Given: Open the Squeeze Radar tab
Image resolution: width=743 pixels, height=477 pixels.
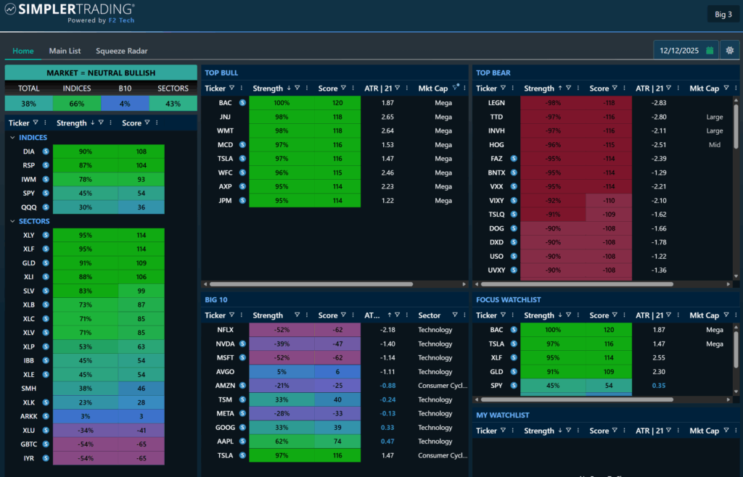Looking at the screenshot, I should [122, 51].
